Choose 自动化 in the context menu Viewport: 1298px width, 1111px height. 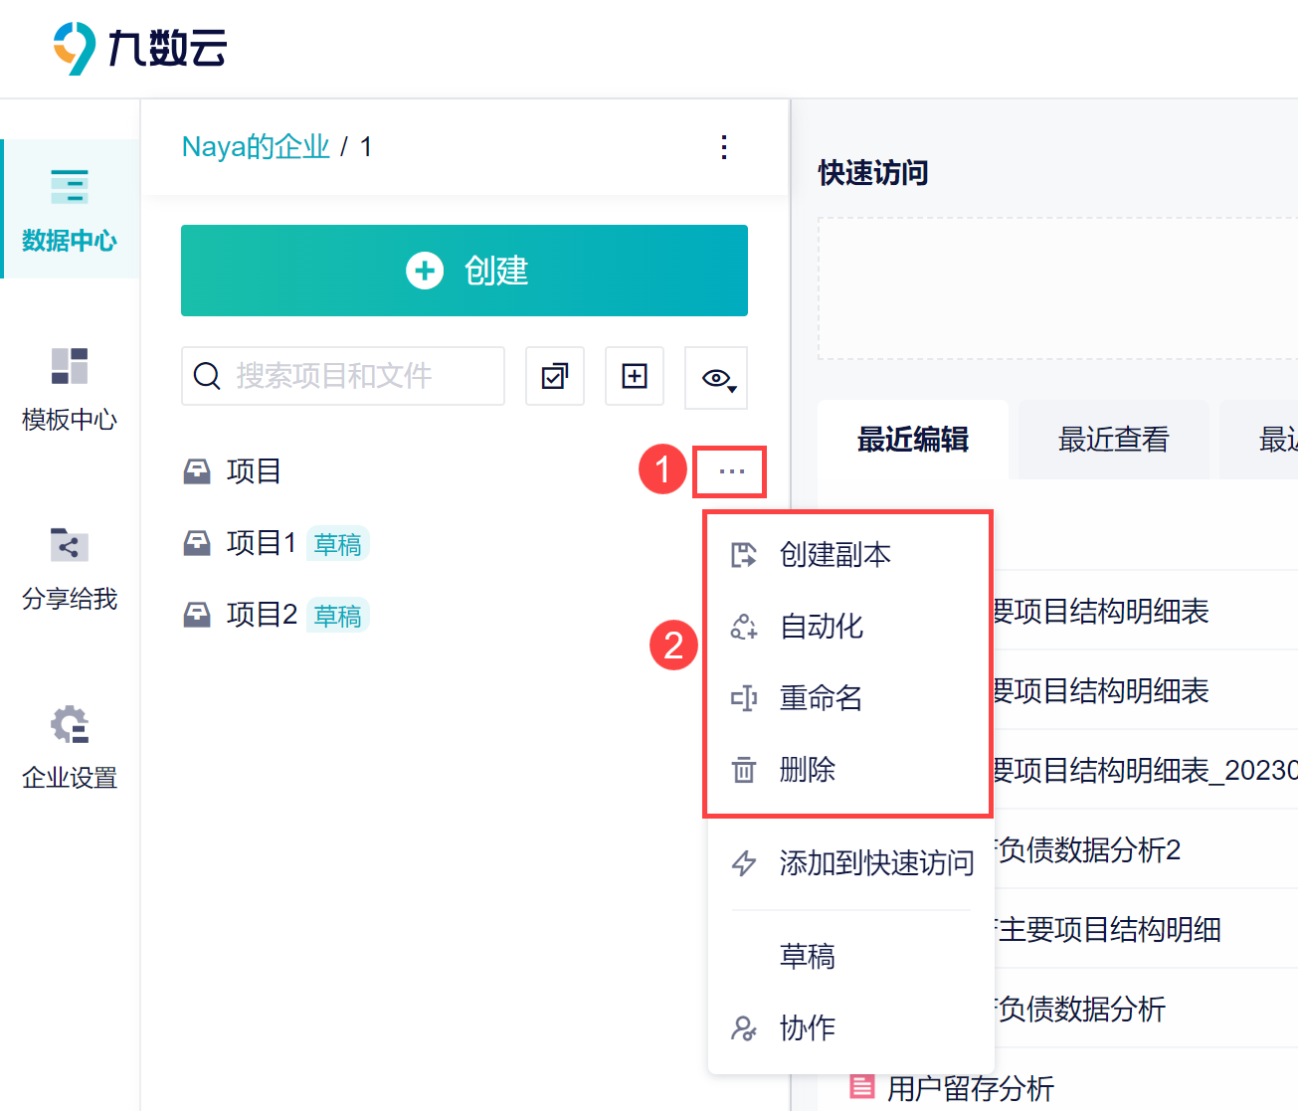(821, 626)
